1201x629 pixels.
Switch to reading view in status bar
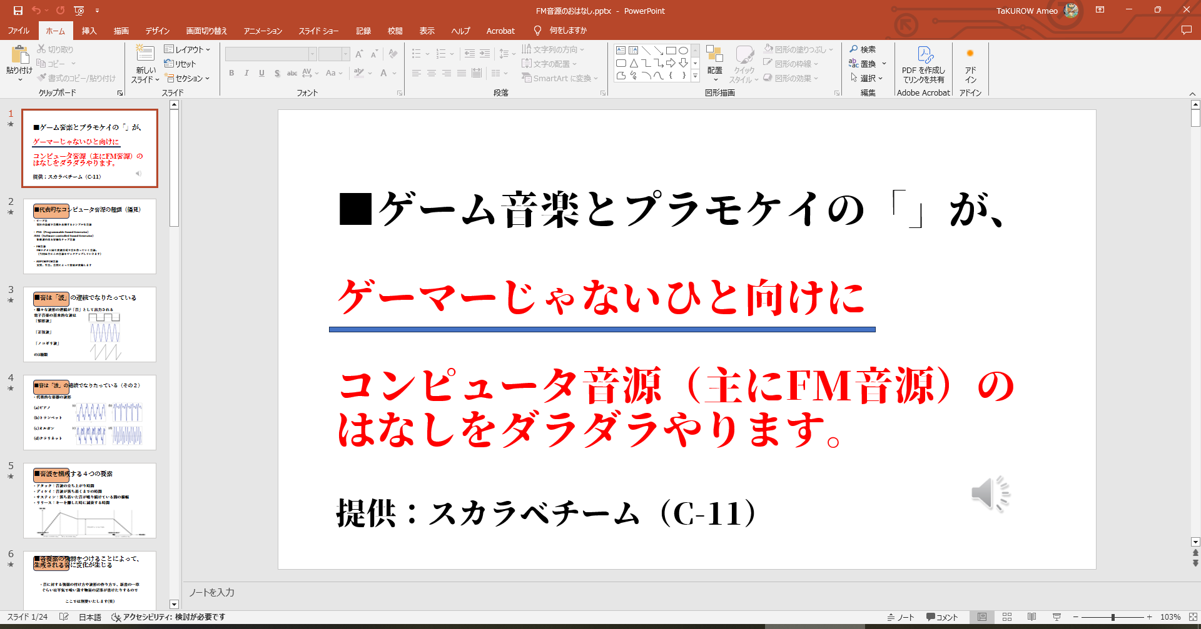(1032, 617)
